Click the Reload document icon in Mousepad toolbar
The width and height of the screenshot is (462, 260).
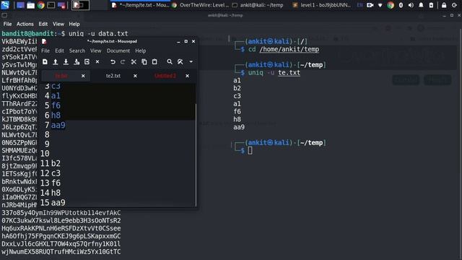click(x=87, y=61)
